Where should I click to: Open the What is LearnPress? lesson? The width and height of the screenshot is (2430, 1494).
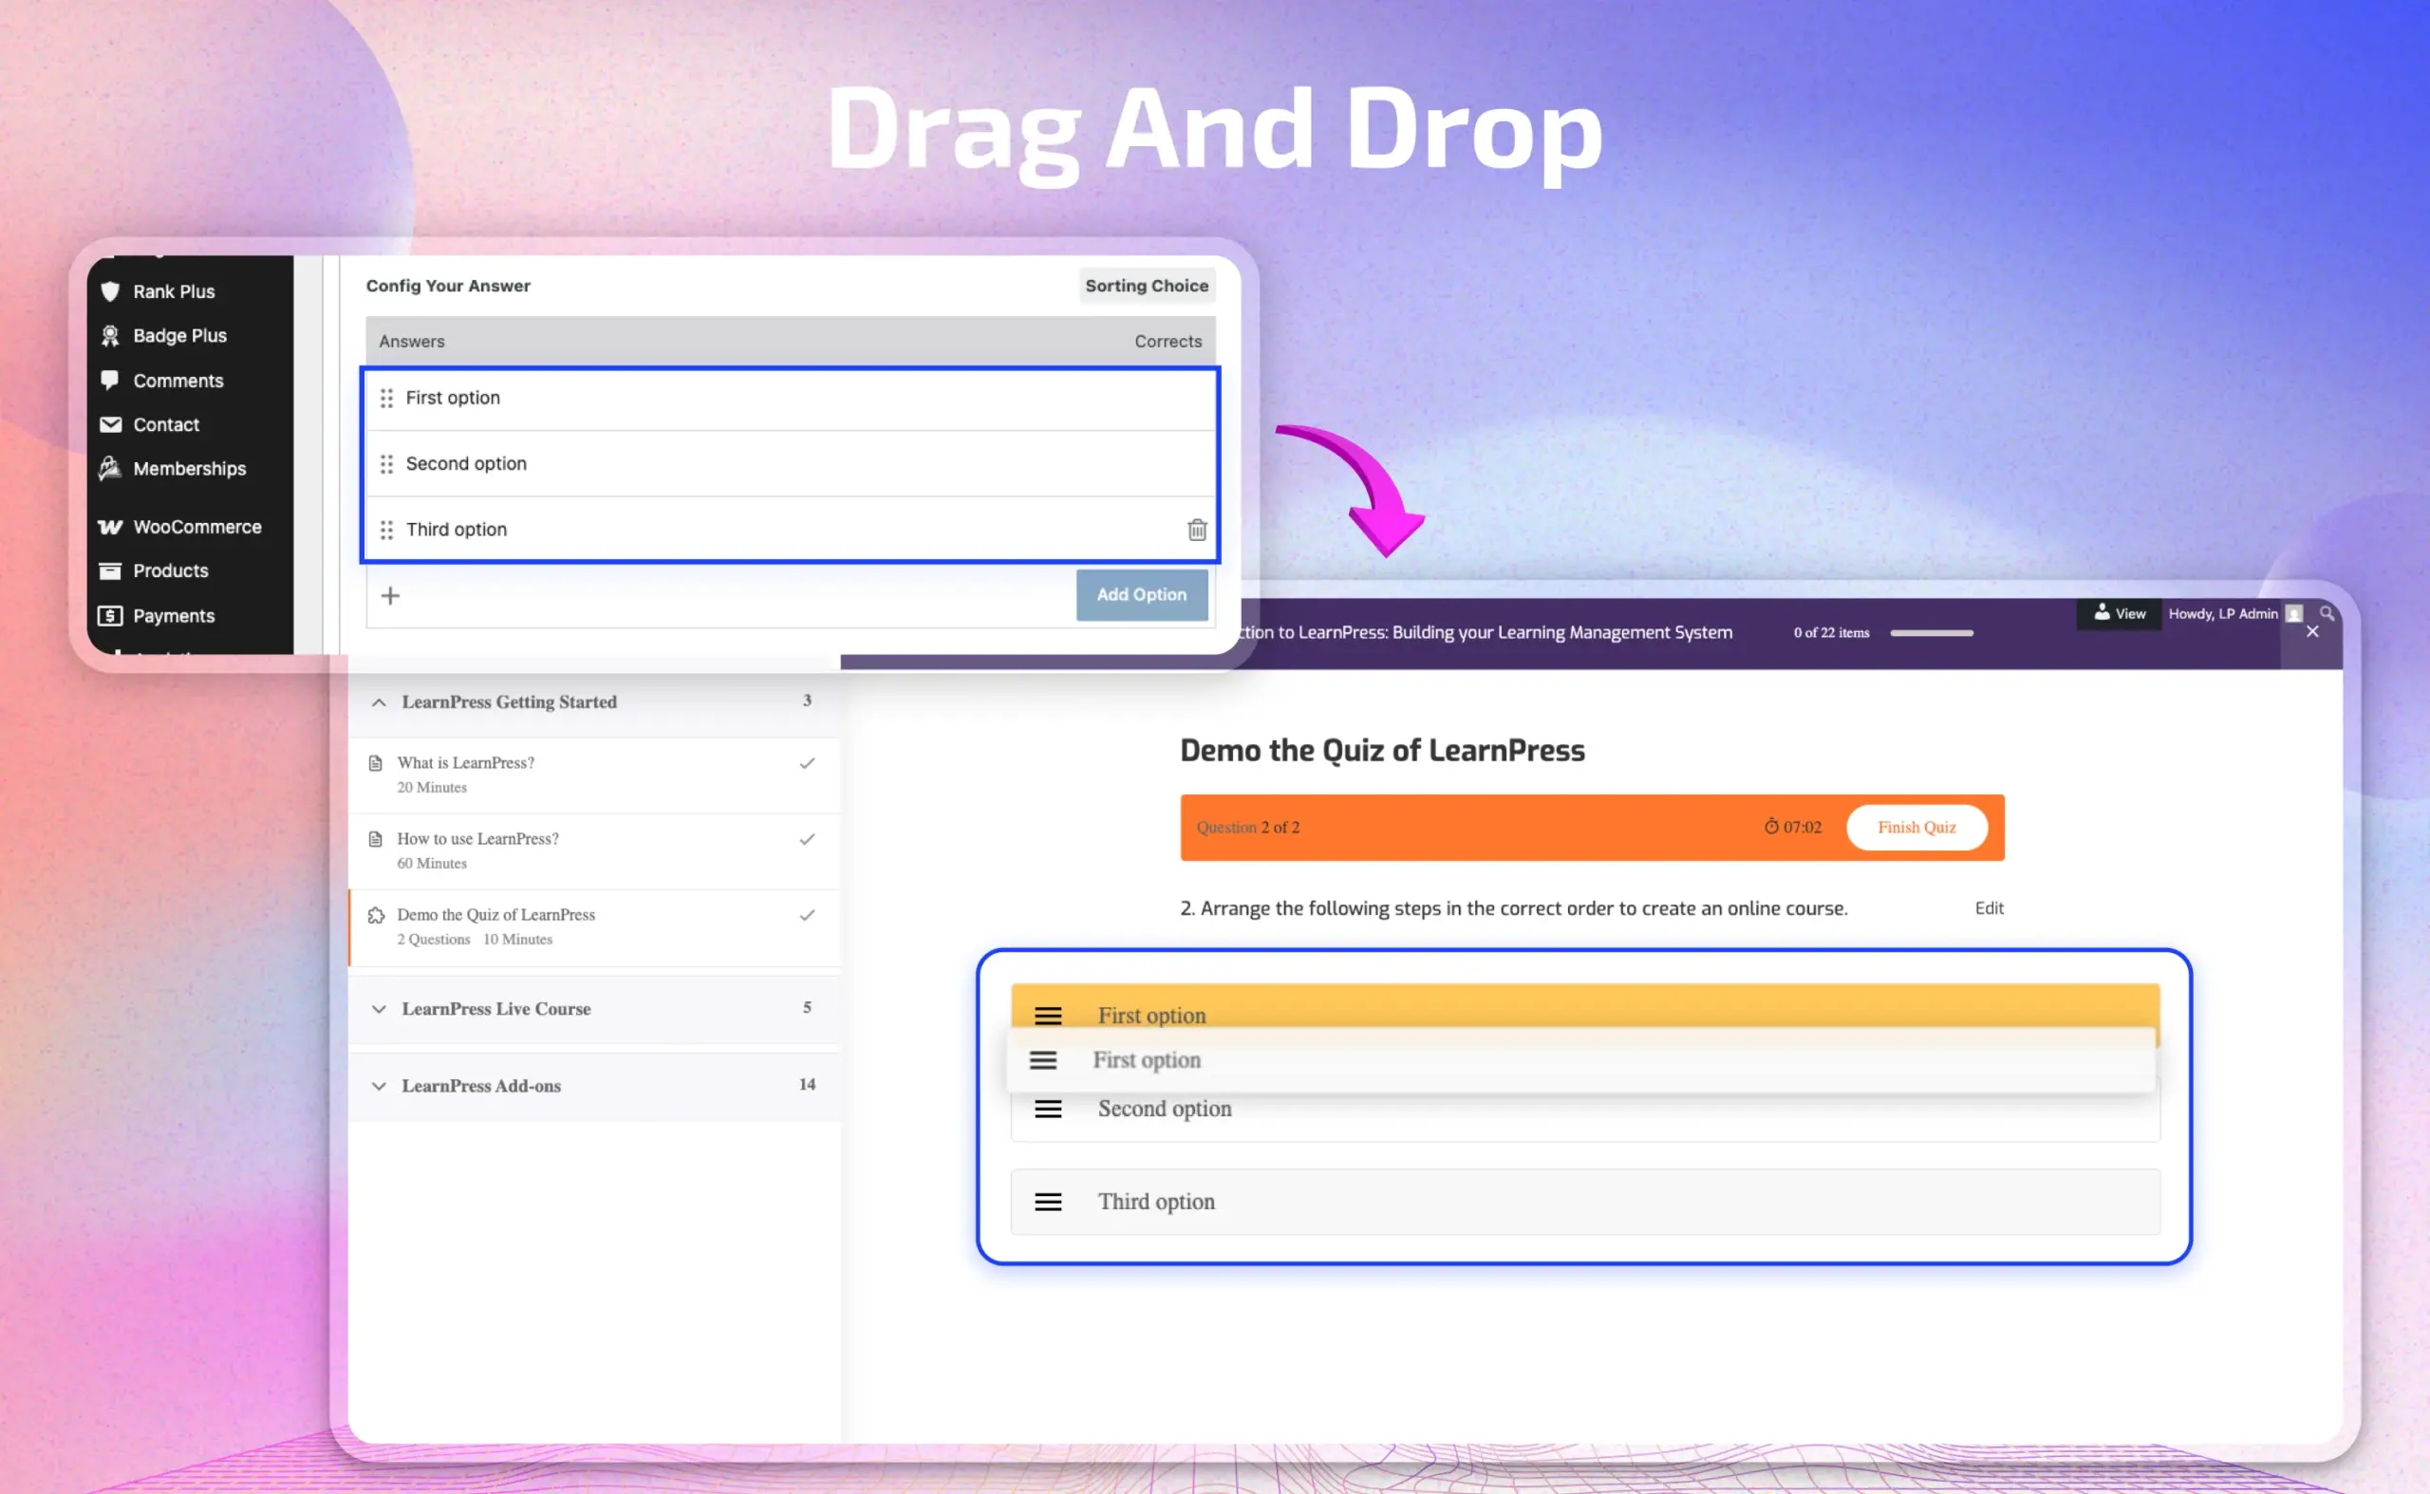click(465, 763)
